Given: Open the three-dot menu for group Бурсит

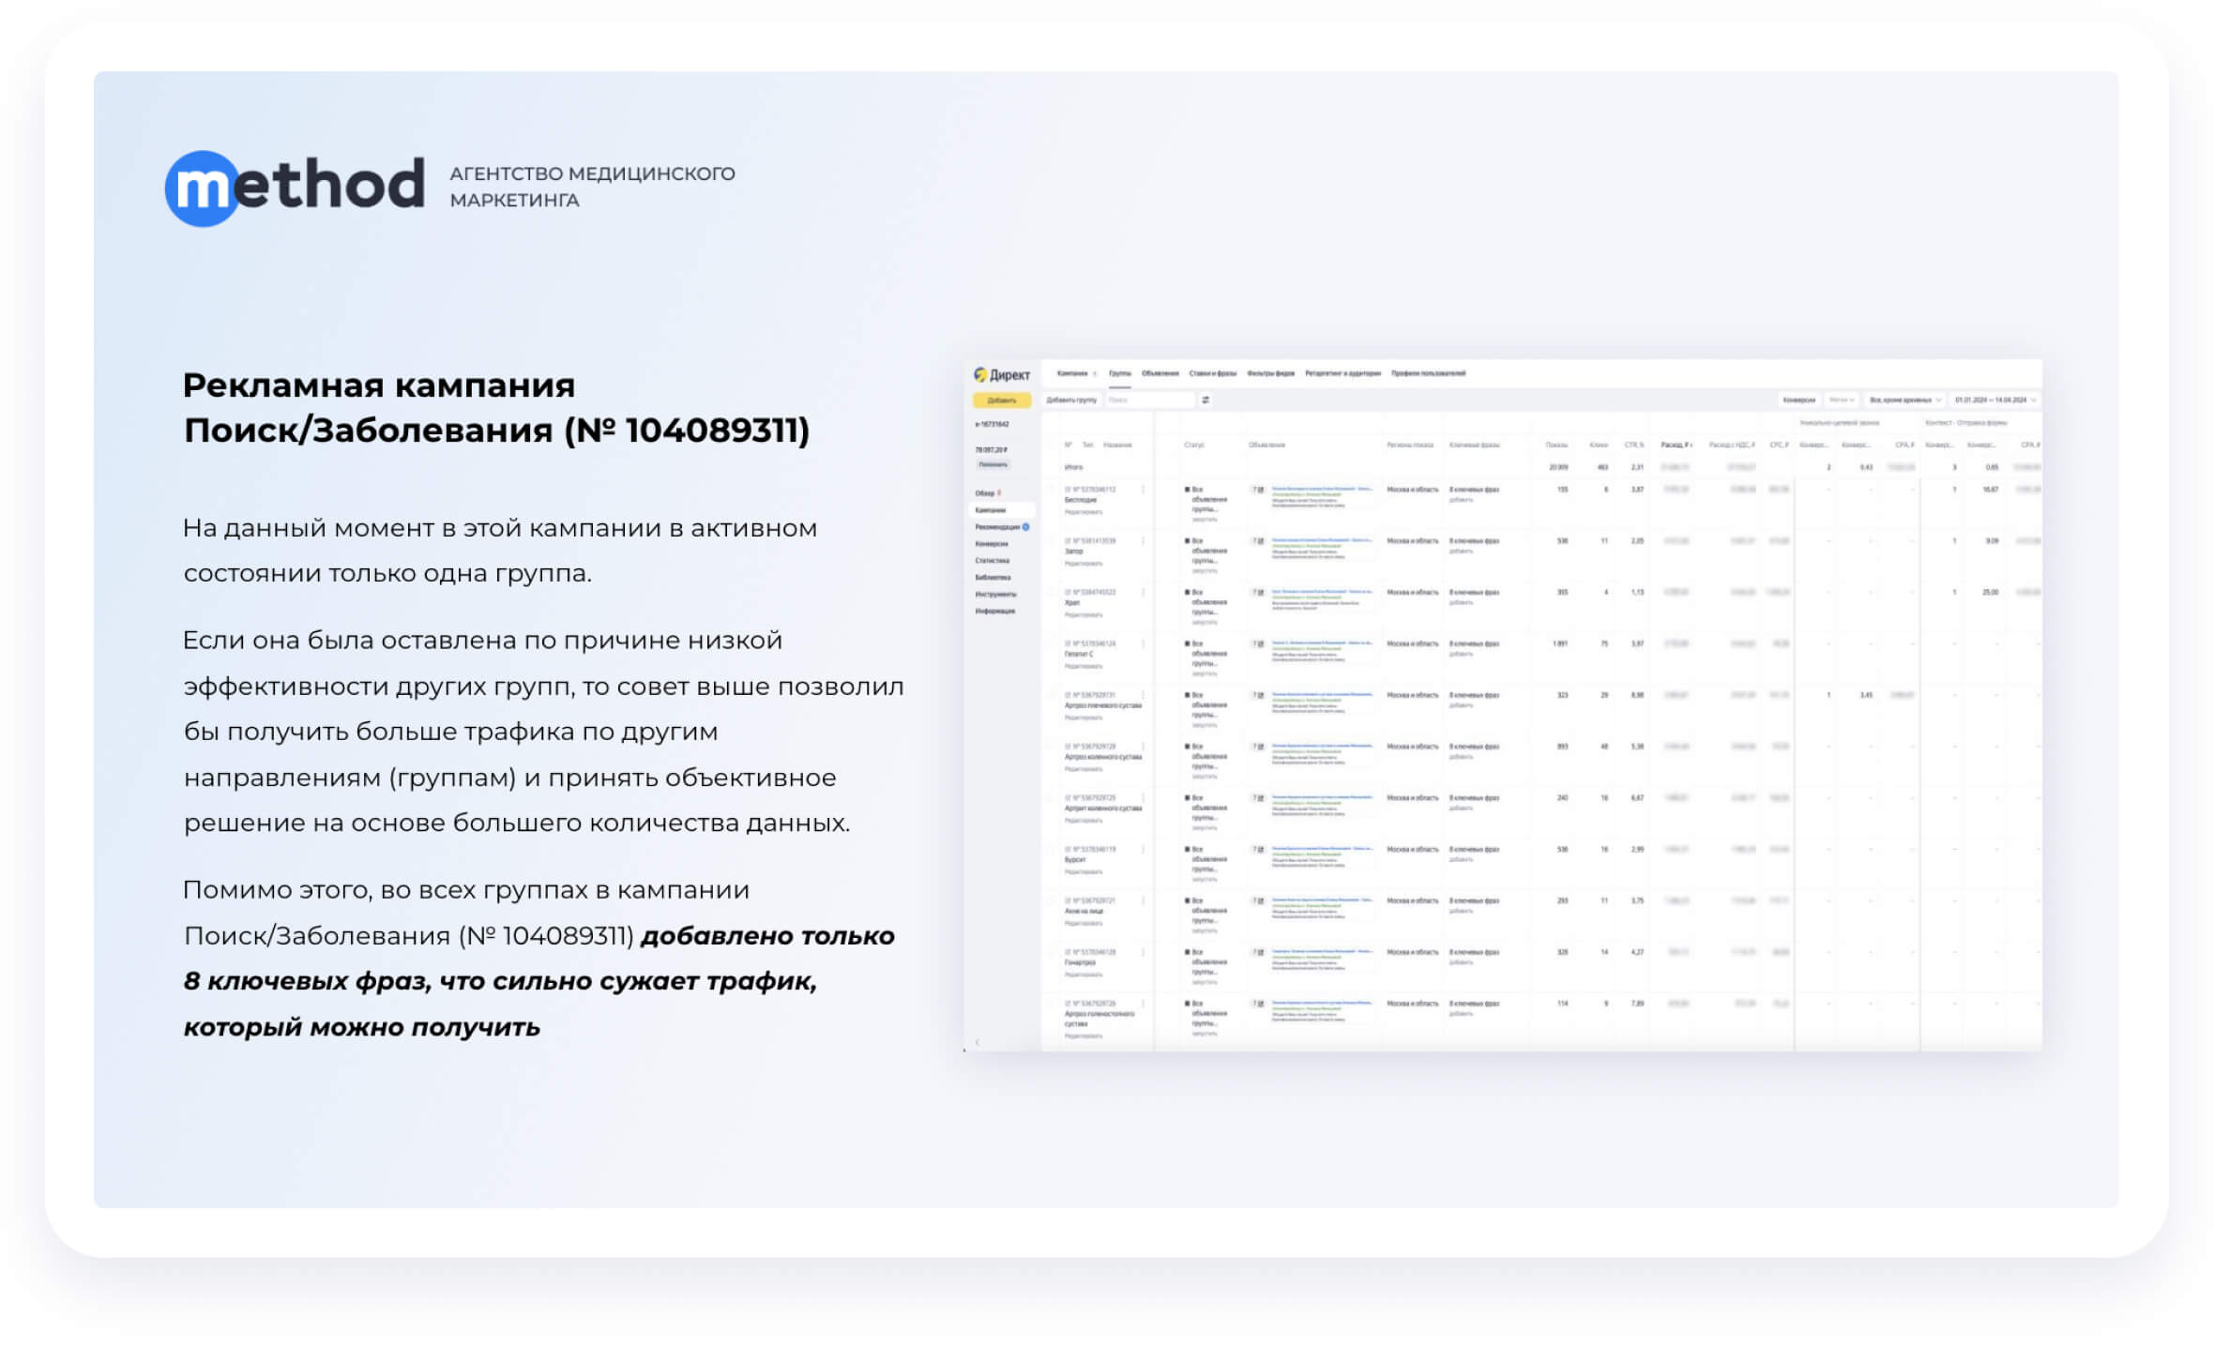Looking at the screenshot, I should 1144,850.
